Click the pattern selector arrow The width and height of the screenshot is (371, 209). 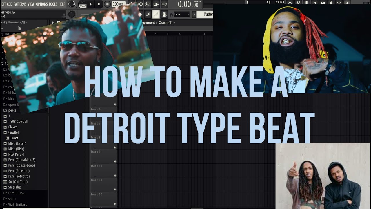coord(194,14)
